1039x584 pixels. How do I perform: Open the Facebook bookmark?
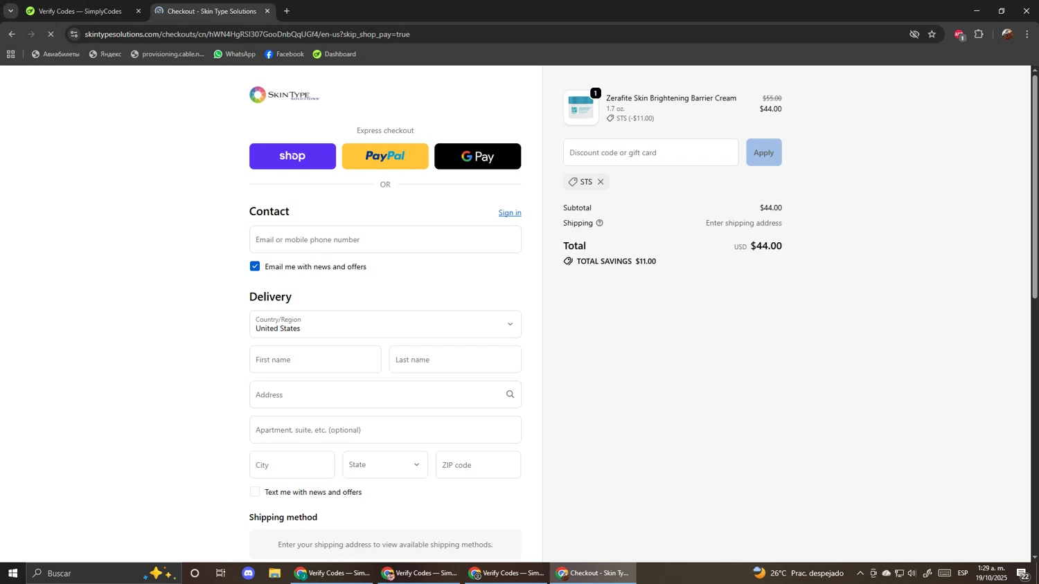click(x=285, y=54)
